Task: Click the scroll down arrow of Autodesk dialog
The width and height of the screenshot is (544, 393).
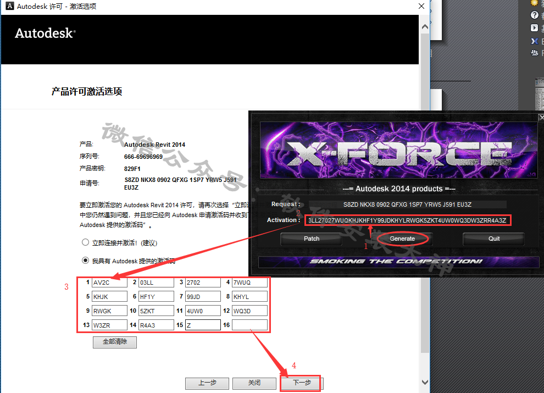Action: [425, 382]
